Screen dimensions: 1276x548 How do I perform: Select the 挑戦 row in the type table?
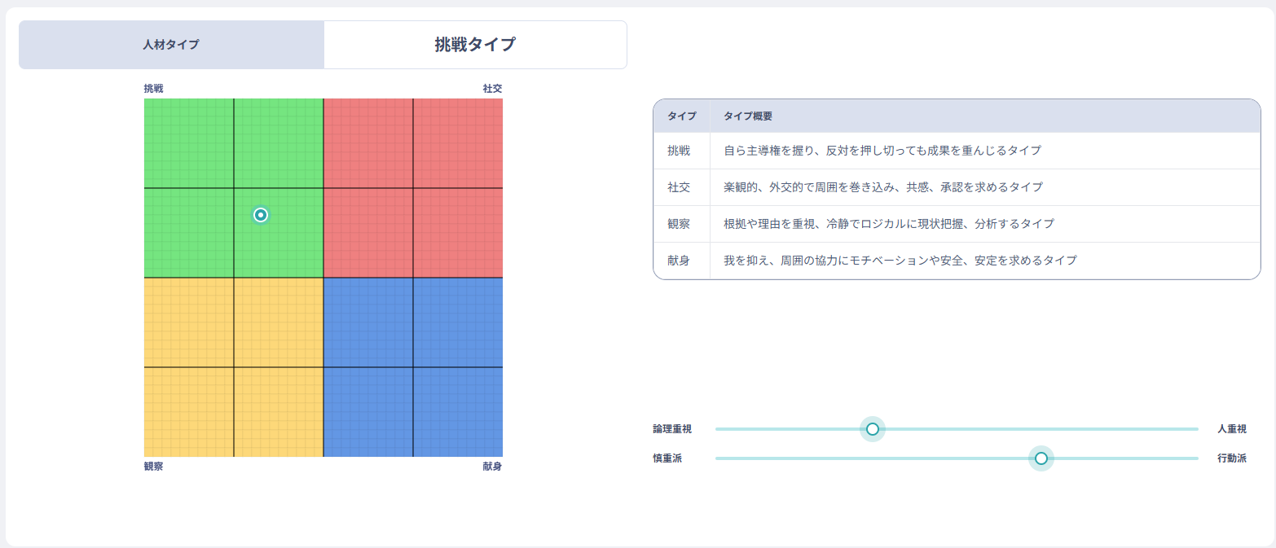click(957, 151)
